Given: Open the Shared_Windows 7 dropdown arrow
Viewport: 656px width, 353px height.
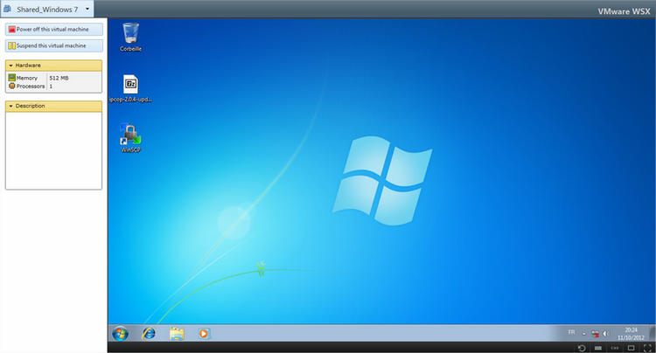Looking at the screenshot, I should point(87,9).
